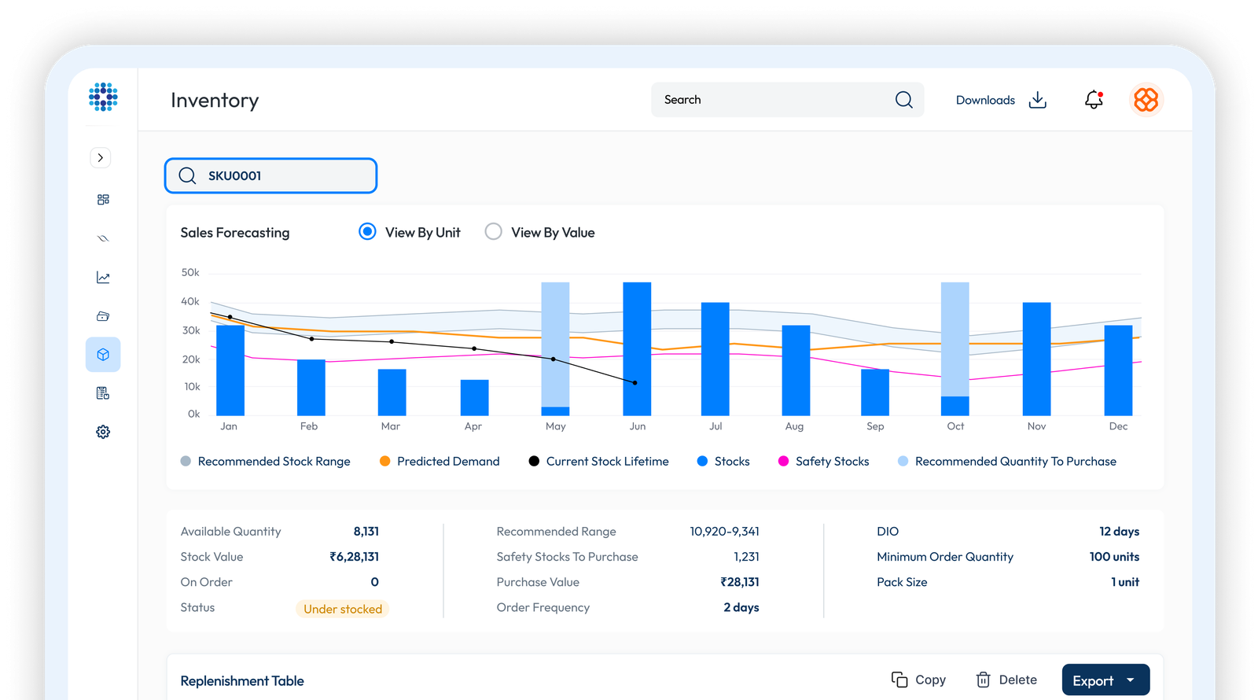Select the View By Value radio button
1258x700 pixels.
[493, 232]
